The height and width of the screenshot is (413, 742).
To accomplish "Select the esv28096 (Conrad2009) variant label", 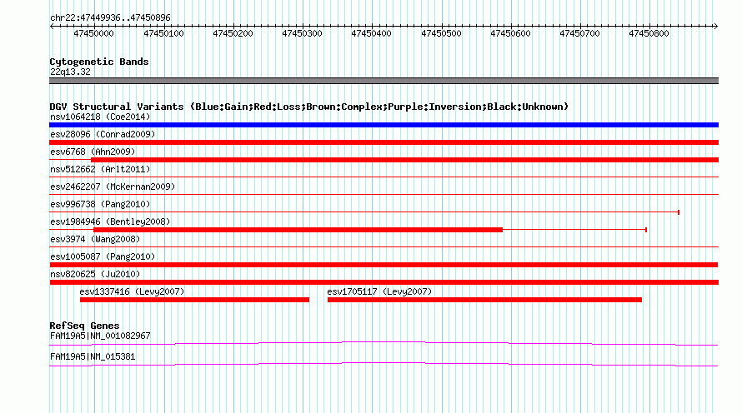I will click(103, 134).
